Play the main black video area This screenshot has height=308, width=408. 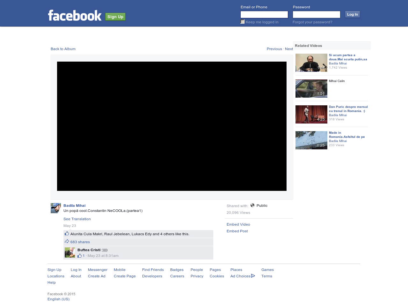[x=172, y=126]
